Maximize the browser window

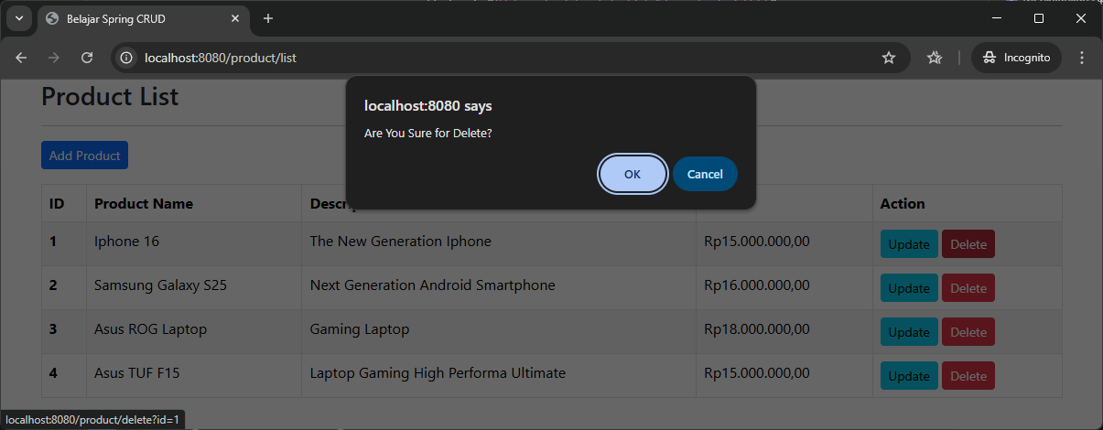[1039, 18]
